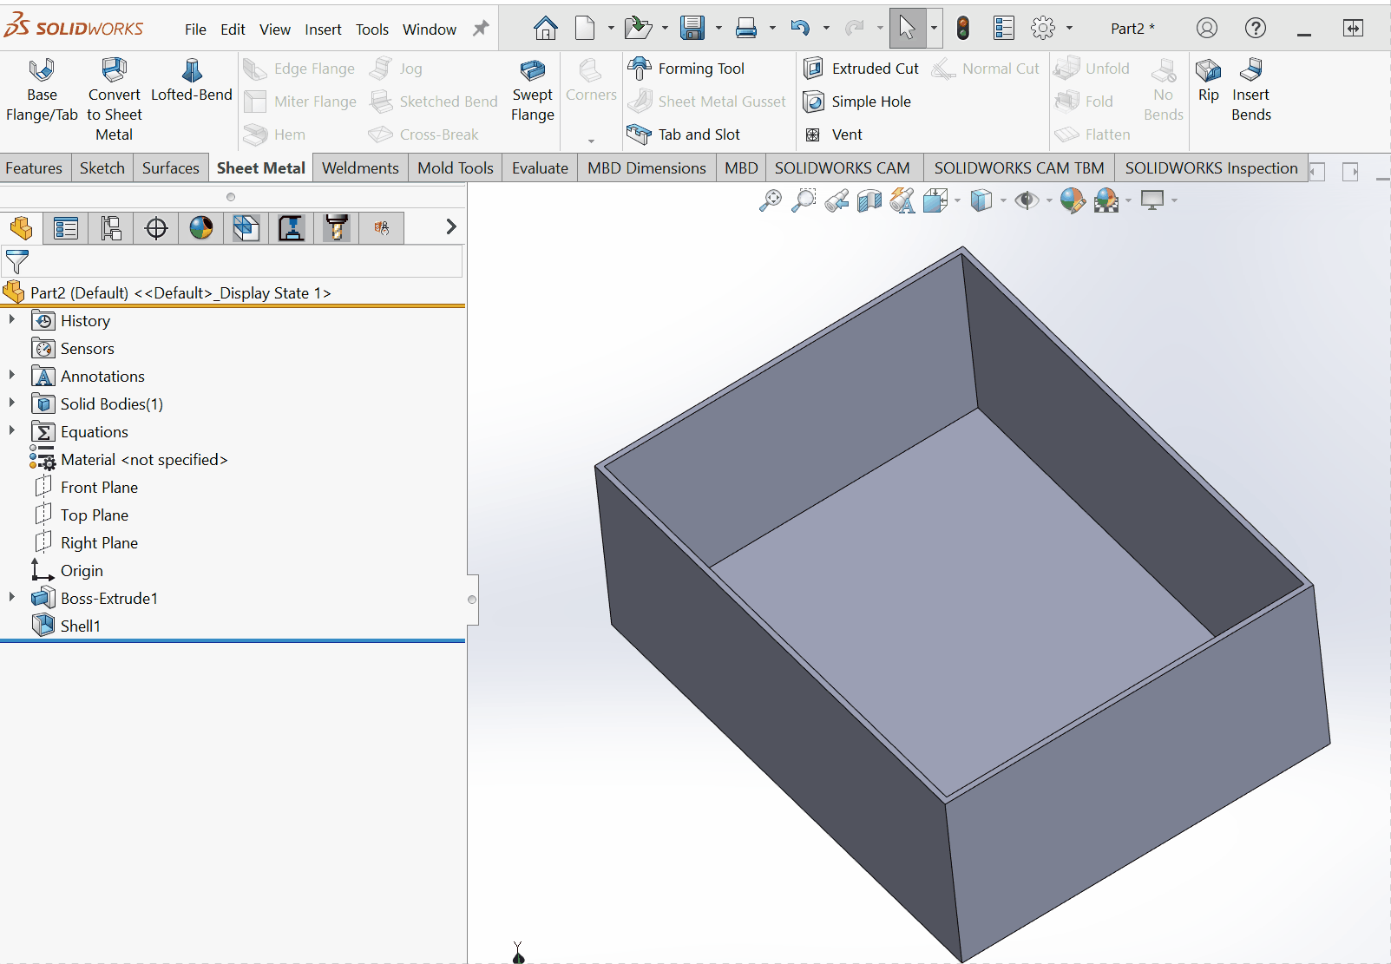Expand the Boss-Extrude1 feature node
Viewport: 1391px width, 964px height.
[12, 598]
